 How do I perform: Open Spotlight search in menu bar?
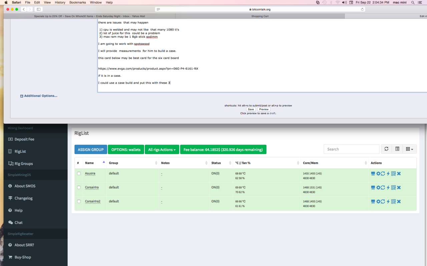click(x=413, y=2)
